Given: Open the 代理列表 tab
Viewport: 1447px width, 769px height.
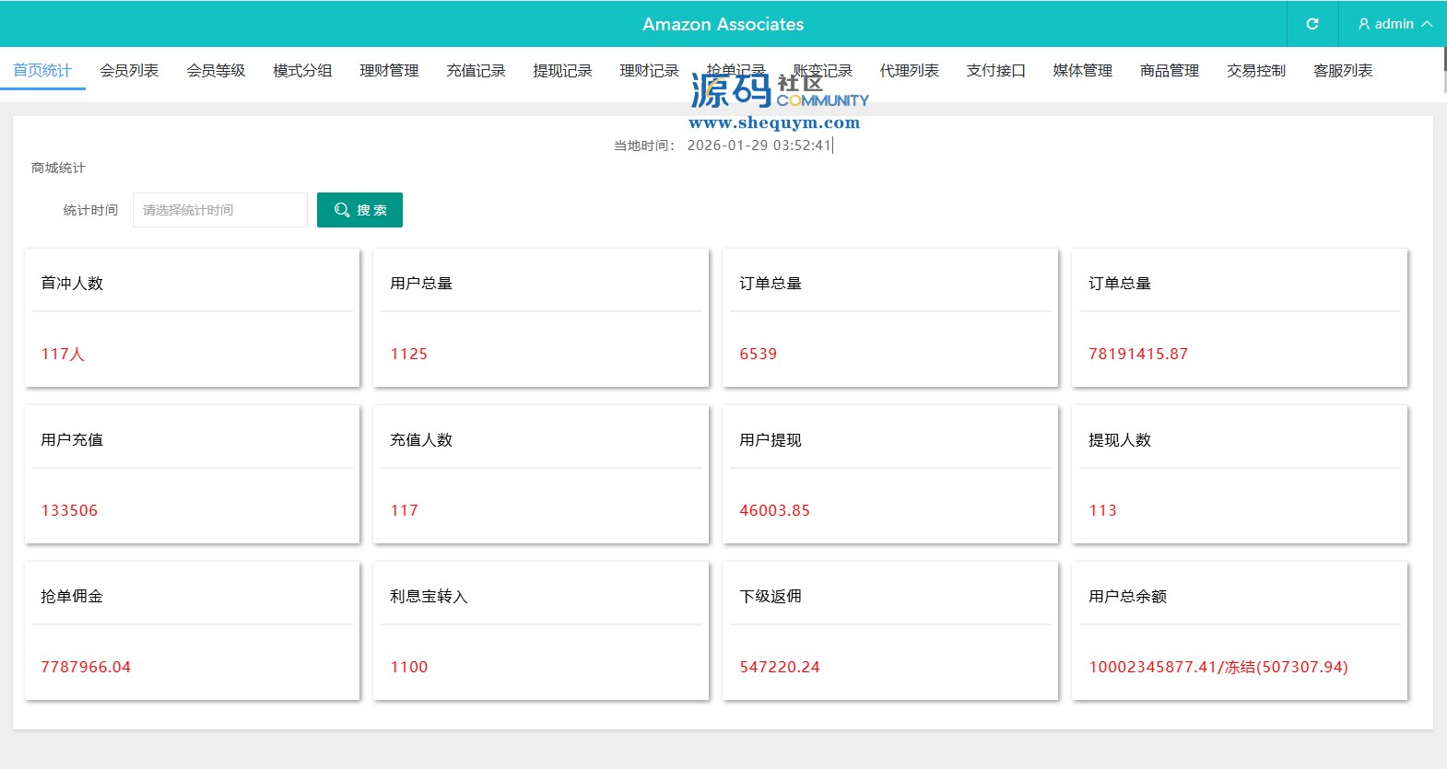Looking at the screenshot, I should click(909, 71).
